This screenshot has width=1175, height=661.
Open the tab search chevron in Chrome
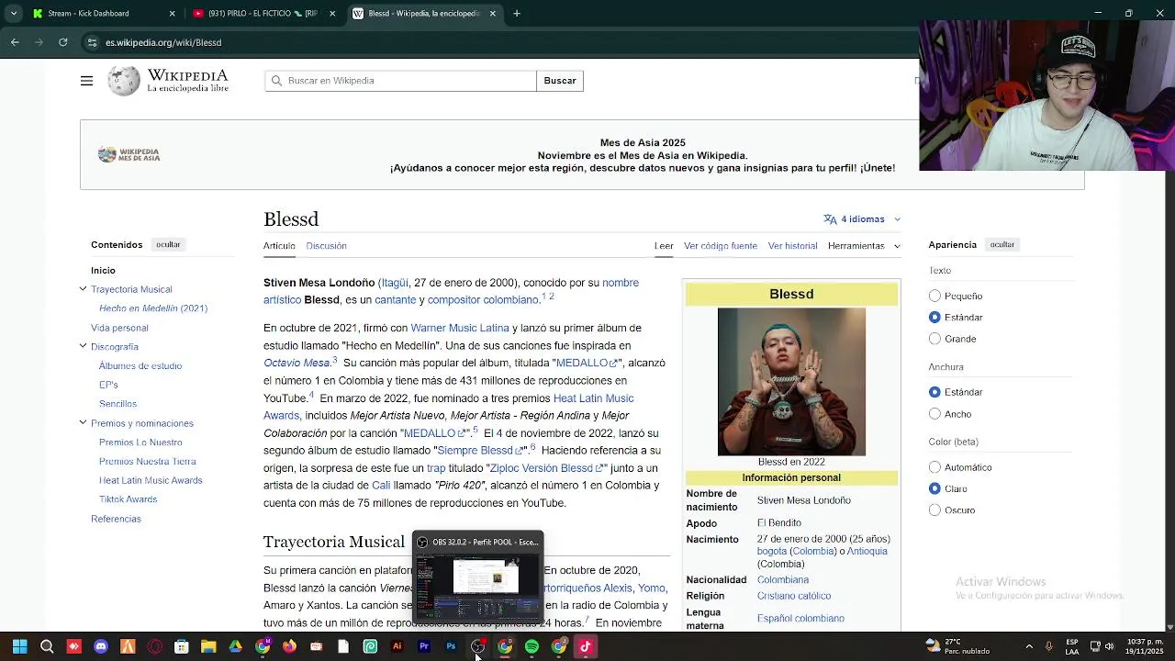pos(13,14)
